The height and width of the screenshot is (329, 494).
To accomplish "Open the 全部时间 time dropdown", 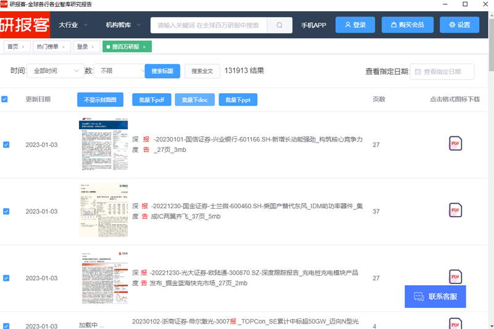I will tap(55, 71).
